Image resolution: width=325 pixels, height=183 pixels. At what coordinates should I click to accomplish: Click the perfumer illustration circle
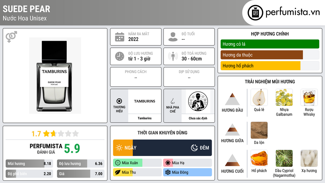[x=198, y=101]
